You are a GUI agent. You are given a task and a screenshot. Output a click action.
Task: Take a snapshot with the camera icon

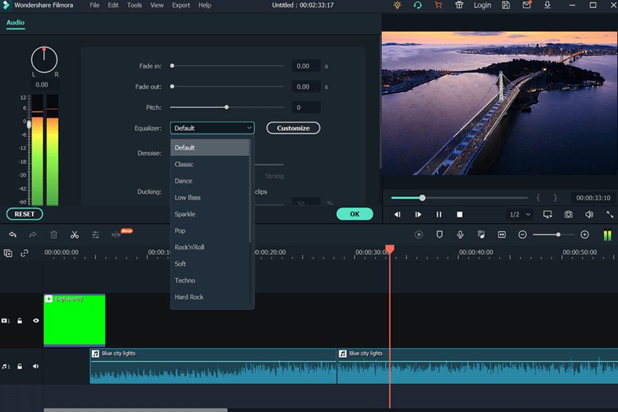(568, 214)
